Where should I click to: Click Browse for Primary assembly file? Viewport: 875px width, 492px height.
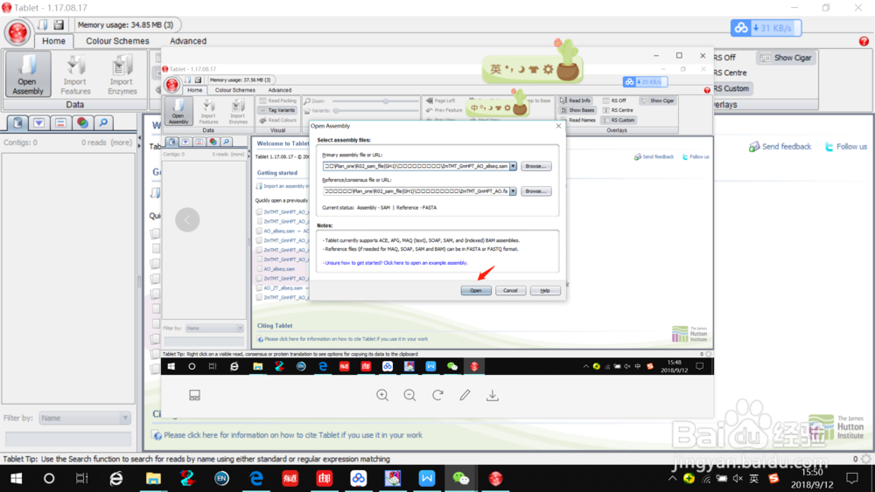click(x=535, y=166)
